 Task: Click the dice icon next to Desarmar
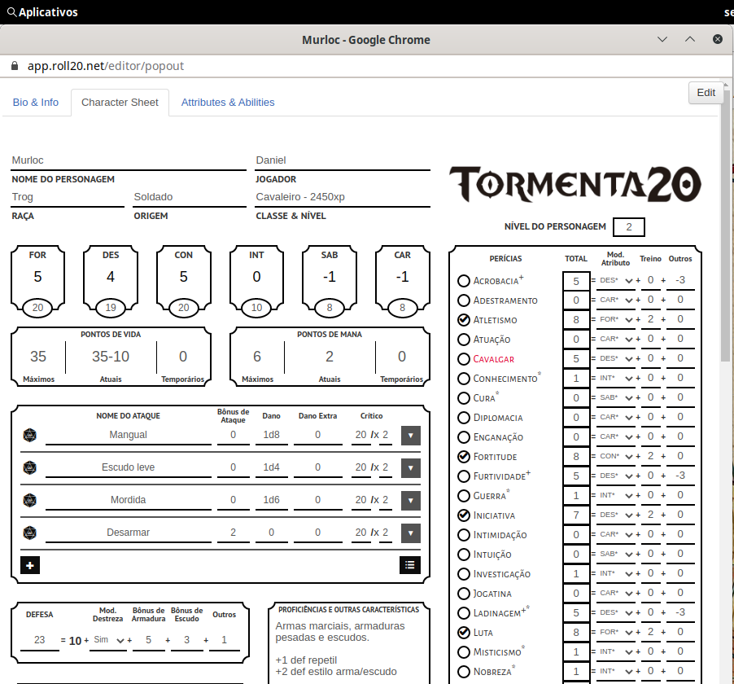30,533
